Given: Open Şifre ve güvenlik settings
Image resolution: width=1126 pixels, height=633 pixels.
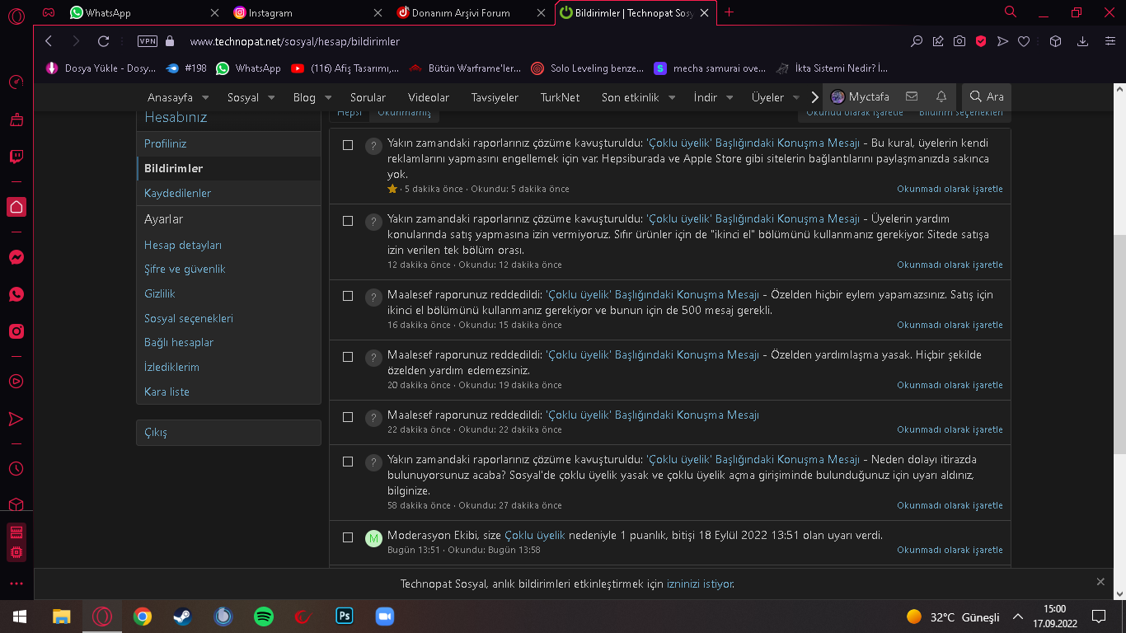Looking at the screenshot, I should pos(185,269).
